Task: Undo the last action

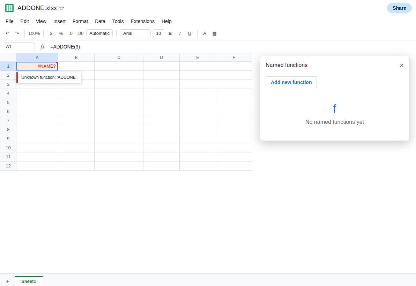Action: (7, 33)
